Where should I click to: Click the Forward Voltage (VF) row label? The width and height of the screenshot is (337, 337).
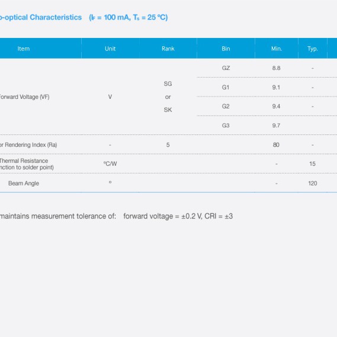[x=24, y=97]
